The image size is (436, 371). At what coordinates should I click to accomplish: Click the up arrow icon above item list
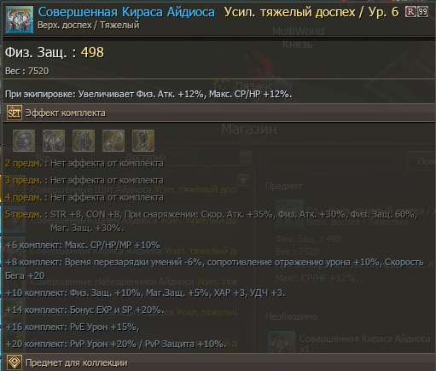pos(243,180)
